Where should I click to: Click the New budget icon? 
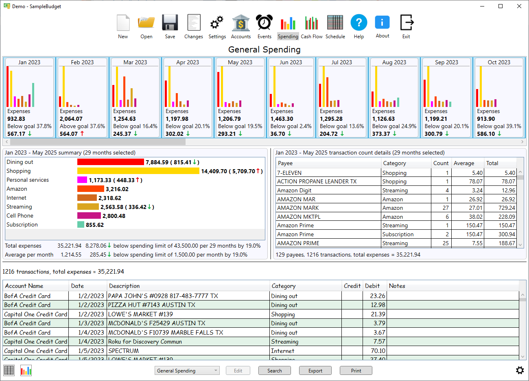coord(123,23)
